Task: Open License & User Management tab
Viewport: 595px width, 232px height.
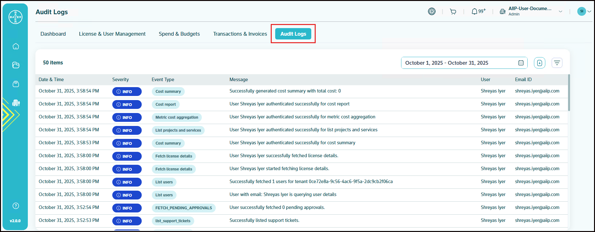Action: click(x=112, y=34)
